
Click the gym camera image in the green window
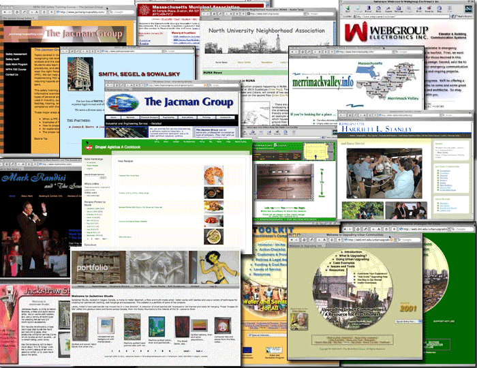(x=285, y=181)
